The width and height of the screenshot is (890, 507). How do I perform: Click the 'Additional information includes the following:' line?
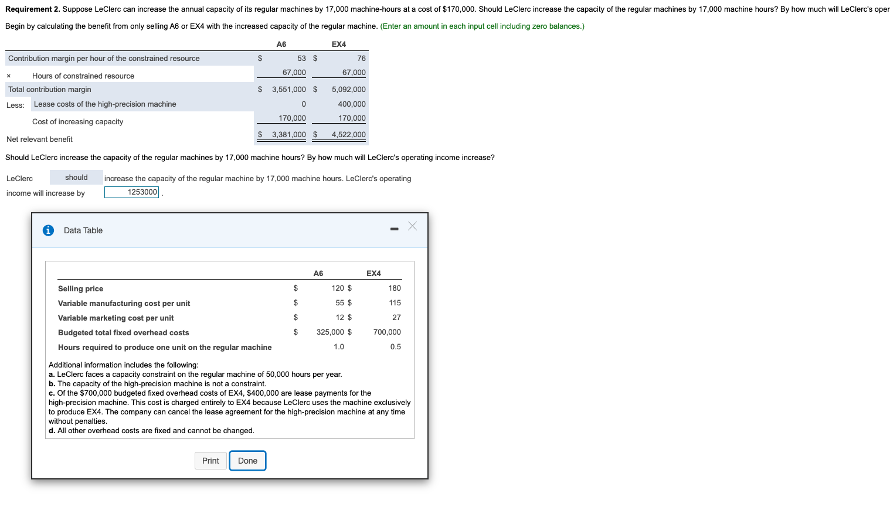click(123, 365)
